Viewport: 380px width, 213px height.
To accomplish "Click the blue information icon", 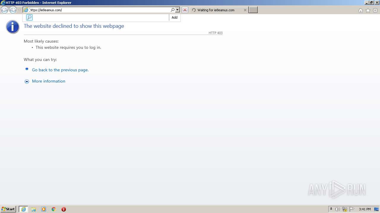I will pos(12,27).
